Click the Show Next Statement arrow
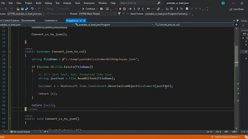This screenshot has width=248, height=139. [x=130, y=9]
